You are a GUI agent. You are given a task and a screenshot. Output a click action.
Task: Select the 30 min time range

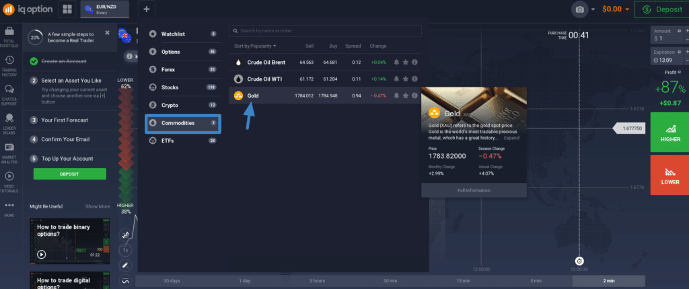(x=390, y=281)
